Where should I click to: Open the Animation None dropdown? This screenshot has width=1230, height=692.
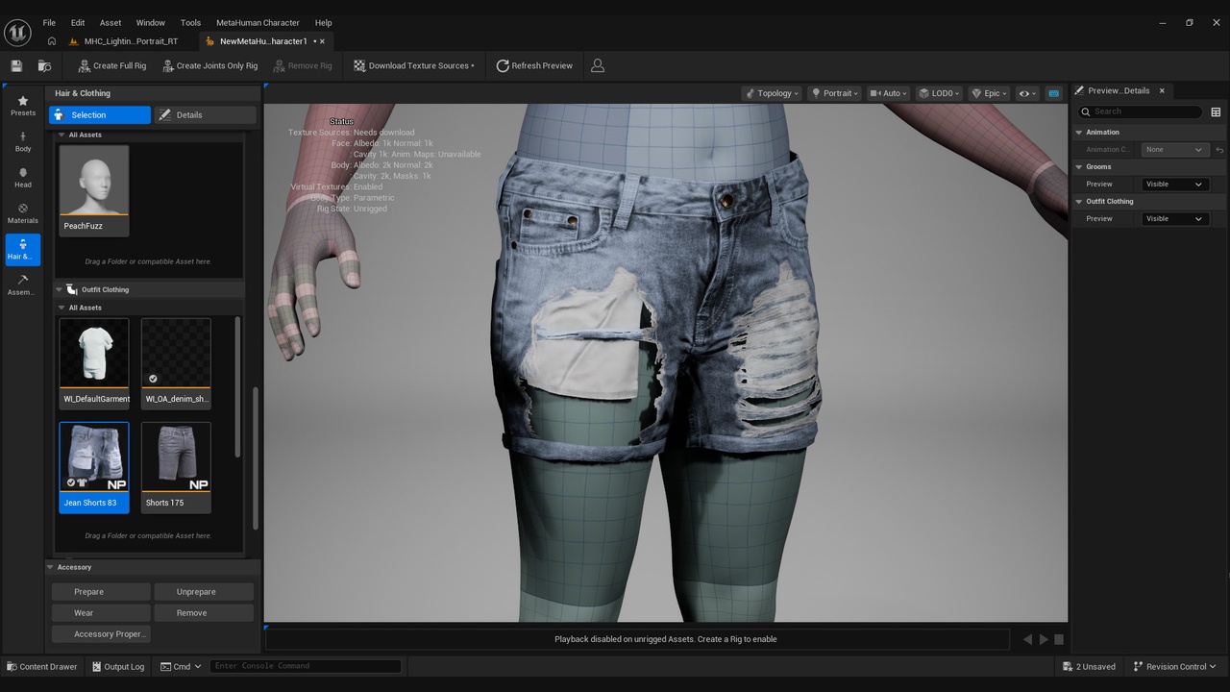pyautogui.click(x=1174, y=149)
